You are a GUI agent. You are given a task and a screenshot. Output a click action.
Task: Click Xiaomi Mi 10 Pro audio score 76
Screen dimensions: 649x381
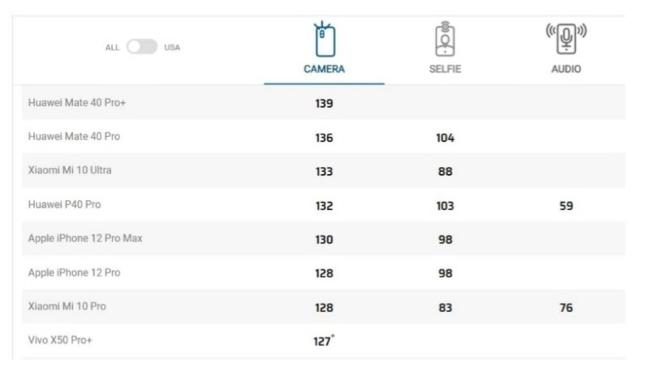pyautogui.click(x=566, y=308)
